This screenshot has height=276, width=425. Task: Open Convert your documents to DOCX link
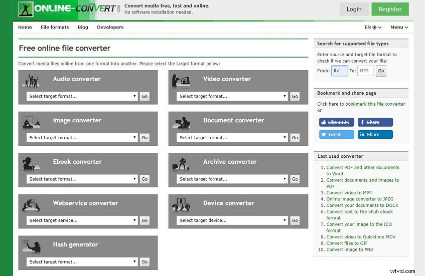[362, 205]
